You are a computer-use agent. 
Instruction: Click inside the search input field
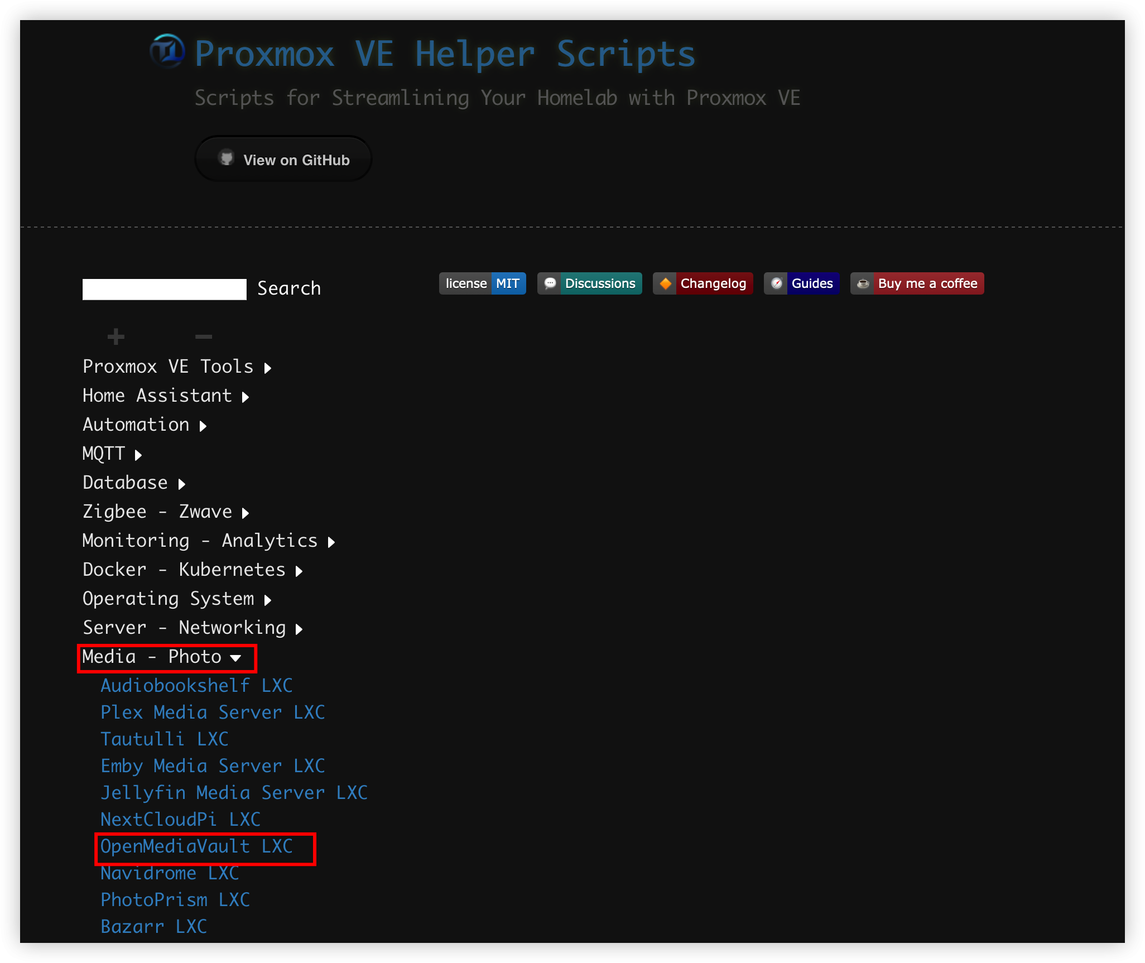coord(164,289)
